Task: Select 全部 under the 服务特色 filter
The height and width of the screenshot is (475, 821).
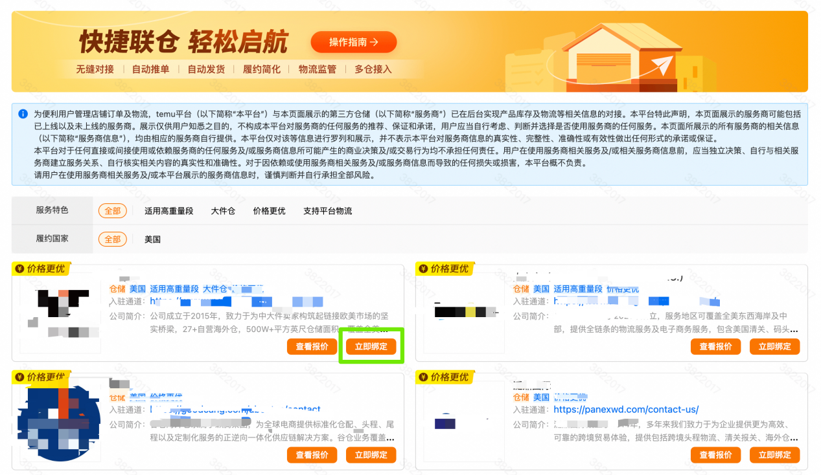Action: [112, 210]
